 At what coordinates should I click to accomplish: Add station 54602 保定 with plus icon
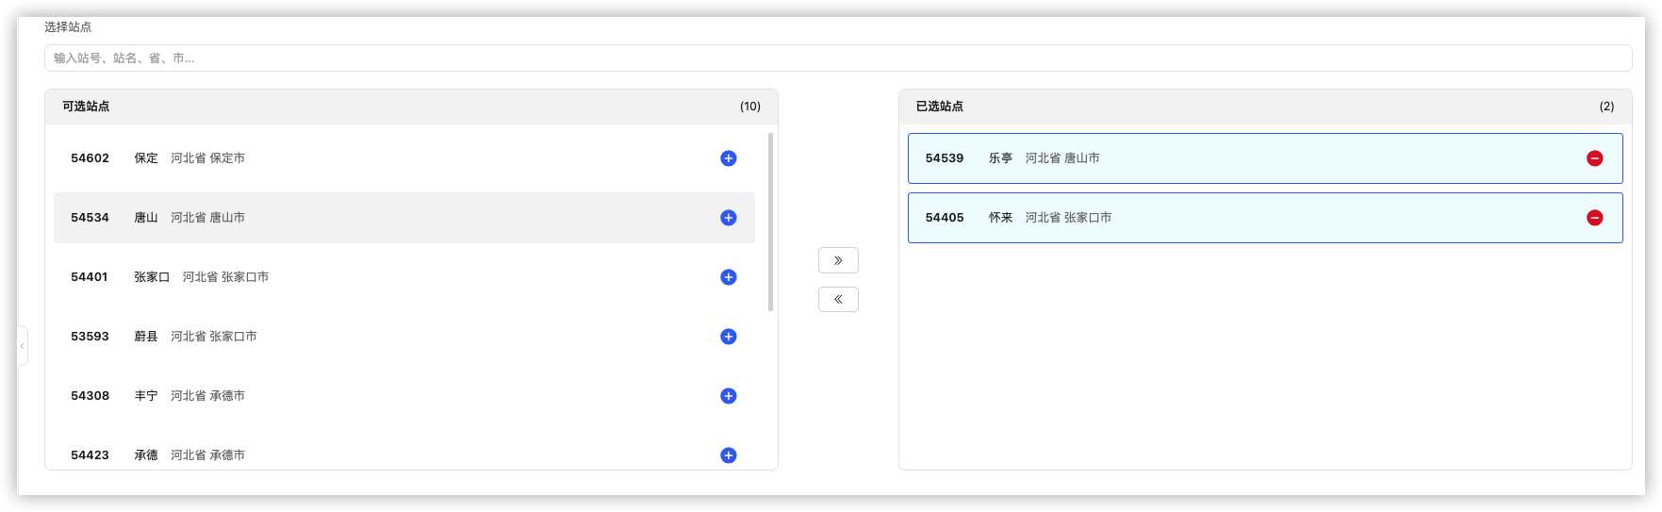click(728, 158)
